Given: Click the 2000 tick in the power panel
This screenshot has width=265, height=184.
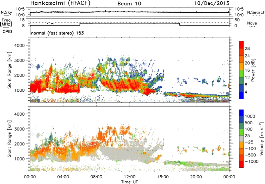Looking at the screenshot, I should tap(19, 75).
